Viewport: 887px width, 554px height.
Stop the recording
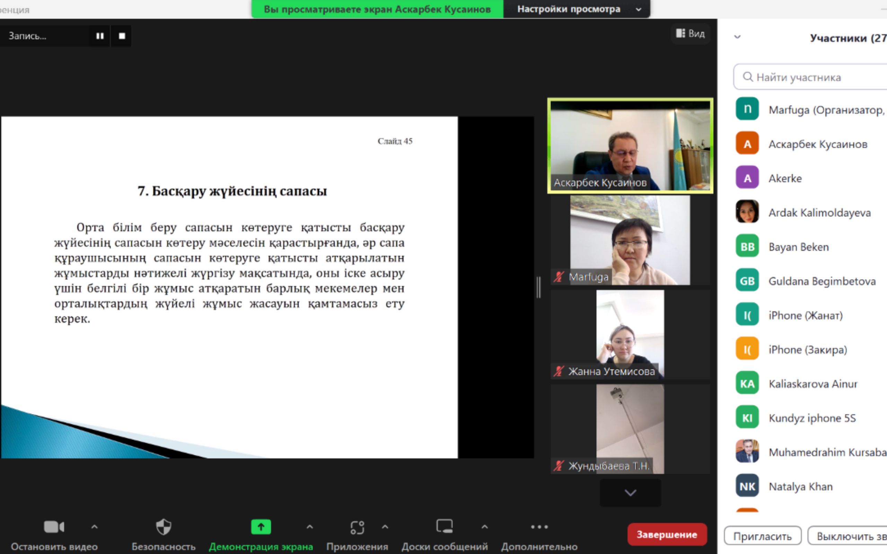click(122, 36)
